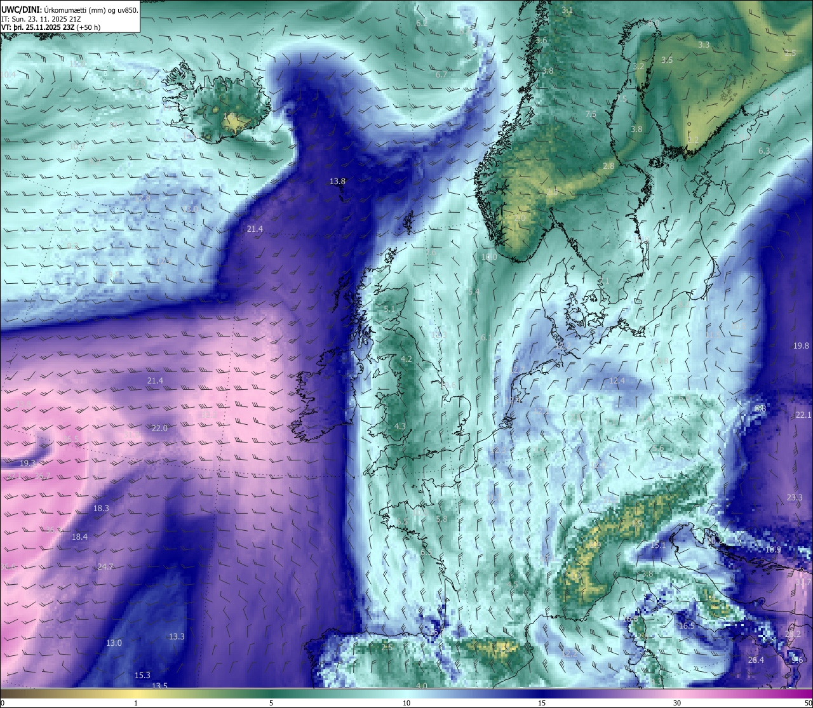Click the 24.7 value label

pos(105,566)
